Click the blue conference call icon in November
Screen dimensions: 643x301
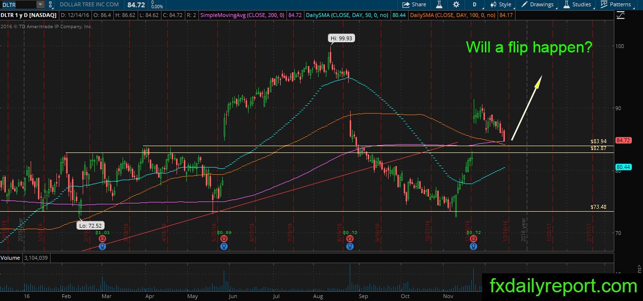click(x=473, y=246)
